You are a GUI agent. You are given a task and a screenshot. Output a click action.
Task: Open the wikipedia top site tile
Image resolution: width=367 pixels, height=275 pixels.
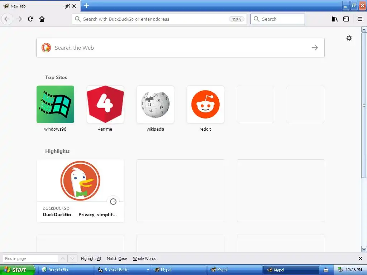point(156,104)
